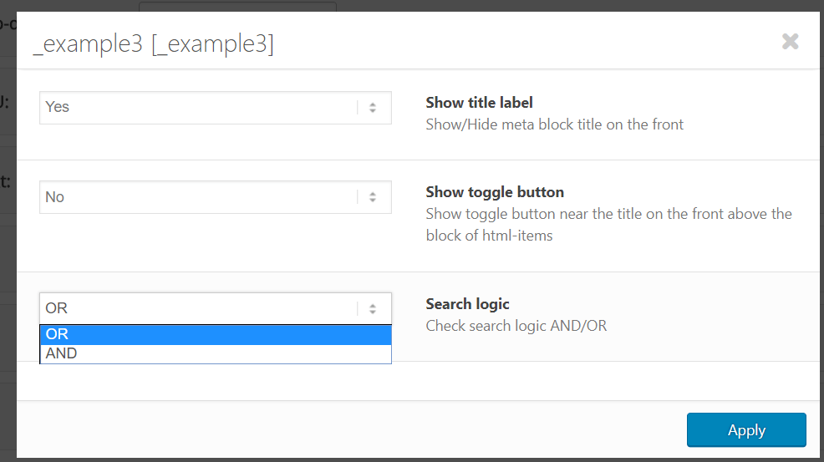Click the toggle button near the title description
Viewport: 824px width, 462px height.
[608, 224]
